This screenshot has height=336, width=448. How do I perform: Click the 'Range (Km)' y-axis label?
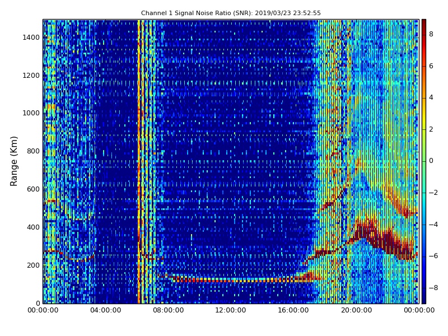pyautogui.click(x=13, y=161)
